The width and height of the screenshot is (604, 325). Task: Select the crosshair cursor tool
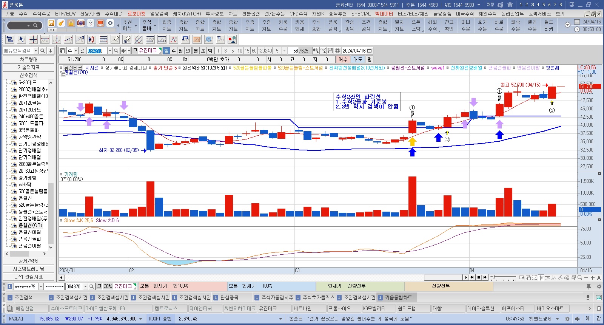point(33,39)
